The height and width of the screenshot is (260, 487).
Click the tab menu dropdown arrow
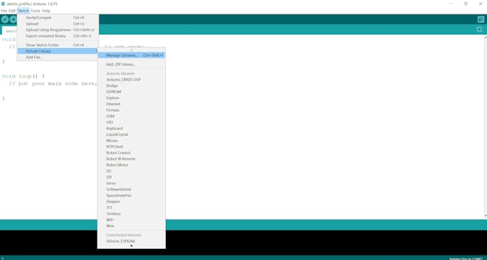pyautogui.click(x=480, y=30)
